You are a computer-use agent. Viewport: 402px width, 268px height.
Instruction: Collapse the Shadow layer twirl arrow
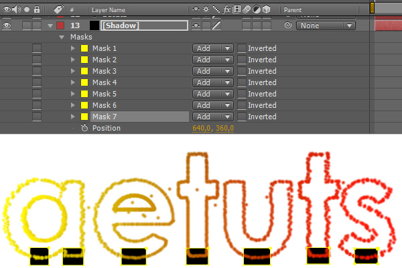(x=50, y=25)
